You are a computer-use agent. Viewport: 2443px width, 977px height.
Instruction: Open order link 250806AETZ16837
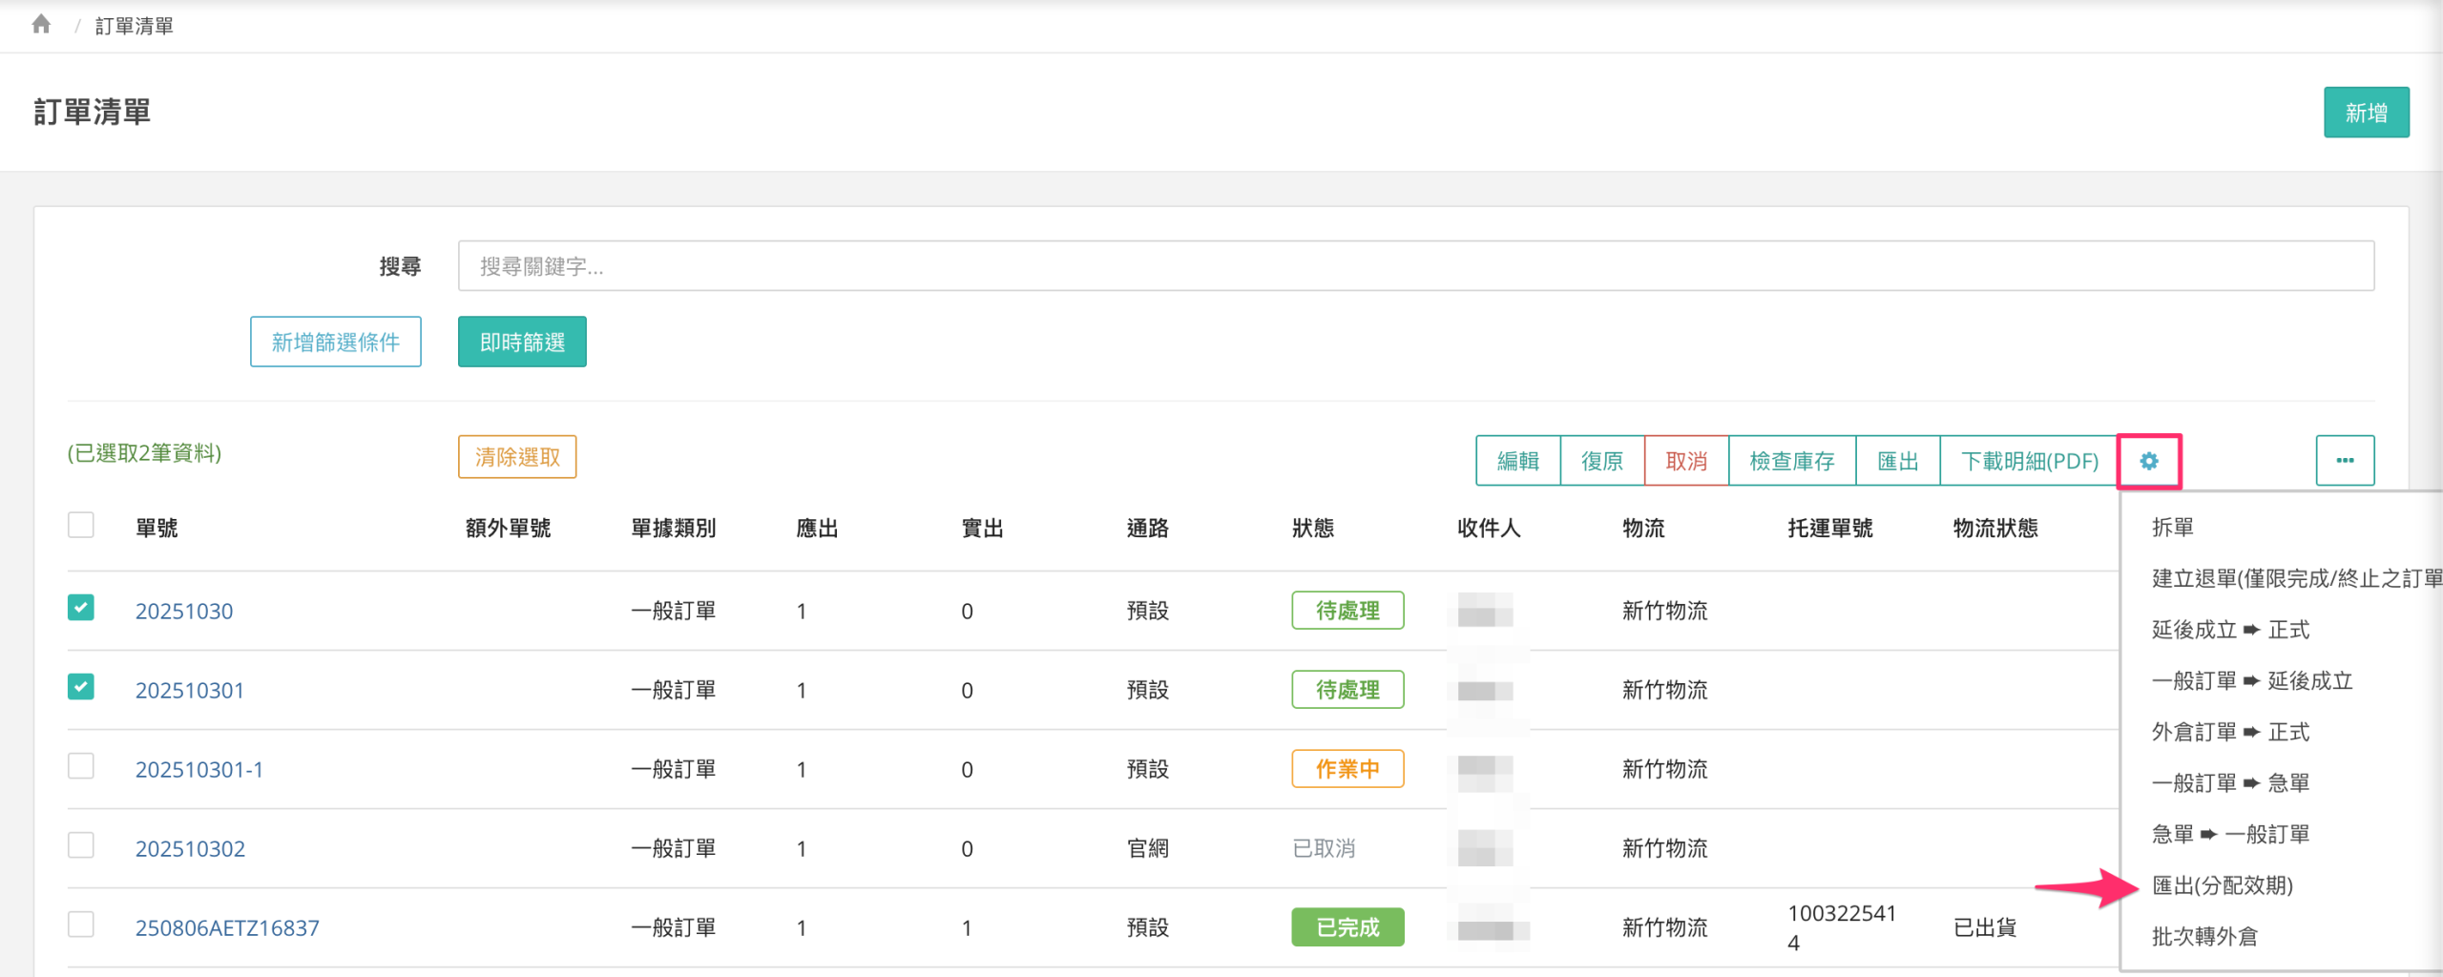(227, 927)
